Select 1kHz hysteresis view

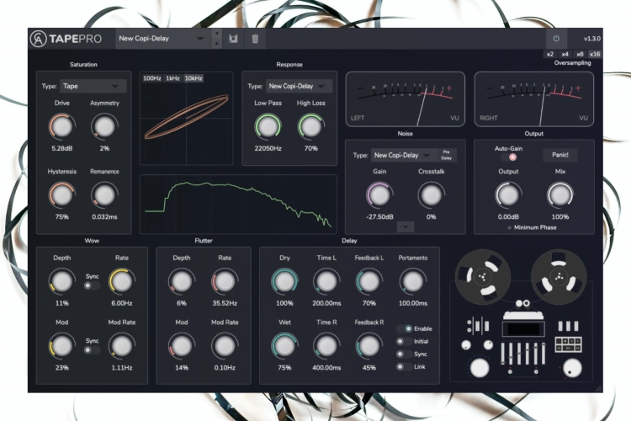coord(173,78)
